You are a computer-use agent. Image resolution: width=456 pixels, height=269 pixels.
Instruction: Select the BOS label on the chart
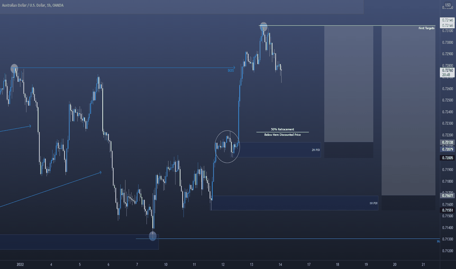pos(230,70)
